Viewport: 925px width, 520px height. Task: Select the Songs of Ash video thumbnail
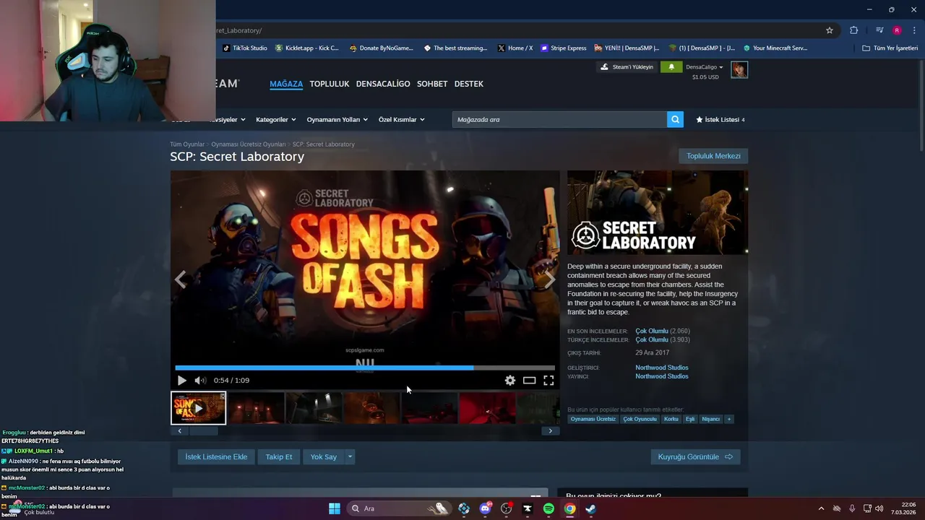198,408
